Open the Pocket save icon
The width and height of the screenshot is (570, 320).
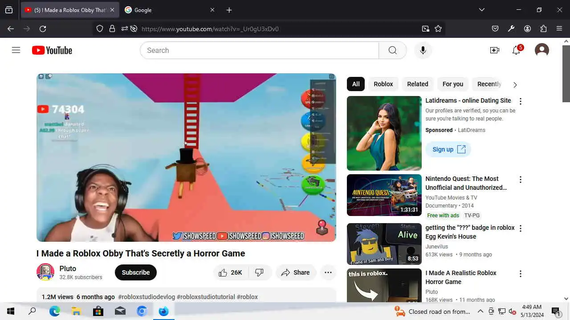pyautogui.click(x=495, y=28)
